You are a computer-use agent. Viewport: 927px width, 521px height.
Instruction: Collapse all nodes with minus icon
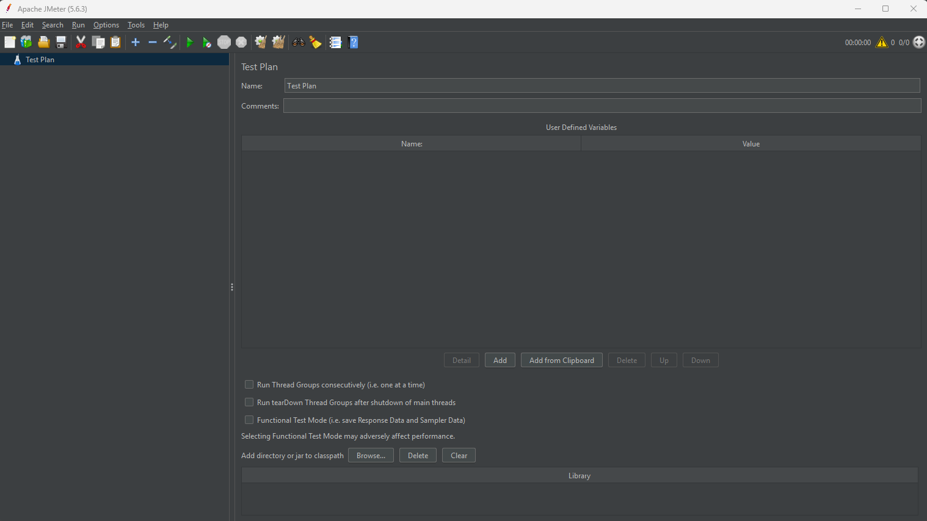(x=153, y=42)
